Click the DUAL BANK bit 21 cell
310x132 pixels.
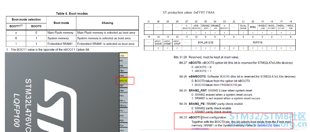[243, 27]
